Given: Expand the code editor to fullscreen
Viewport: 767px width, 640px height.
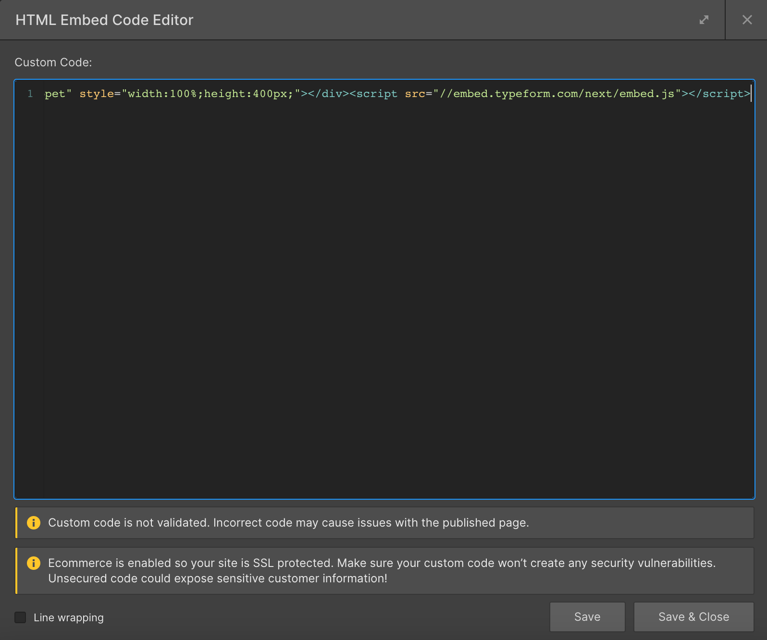Looking at the screenshot, I should point(704,20).
